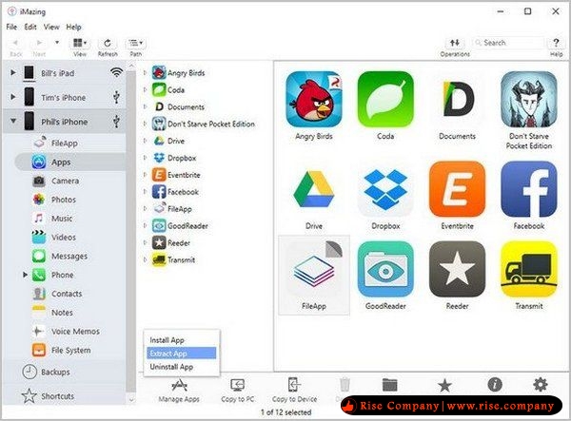Screen dimensions: 571x421
Task: Click the star favorites icon bottom toolbar
Action: tap(444, 386)
